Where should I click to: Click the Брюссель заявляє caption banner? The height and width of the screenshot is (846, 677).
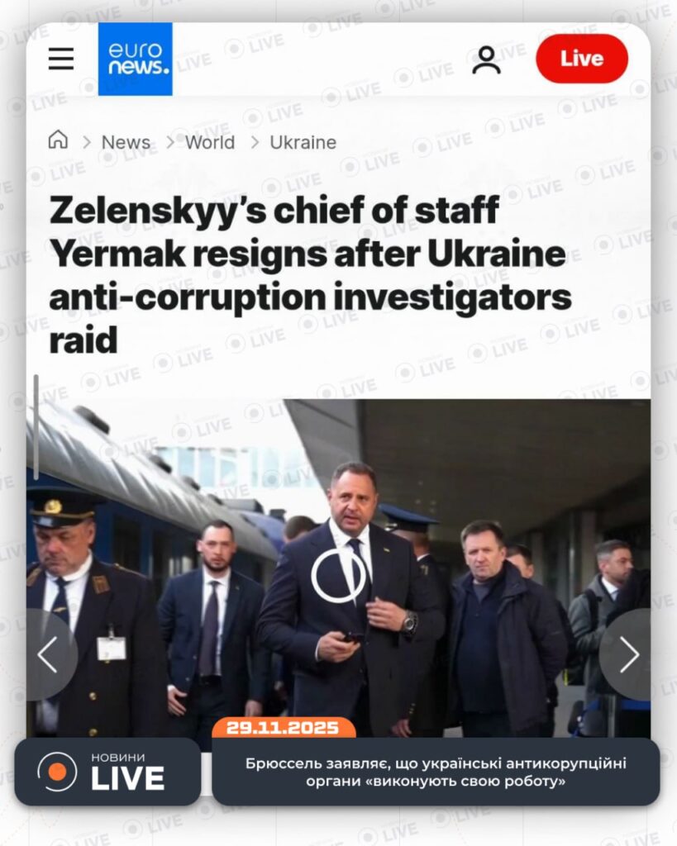436,772
